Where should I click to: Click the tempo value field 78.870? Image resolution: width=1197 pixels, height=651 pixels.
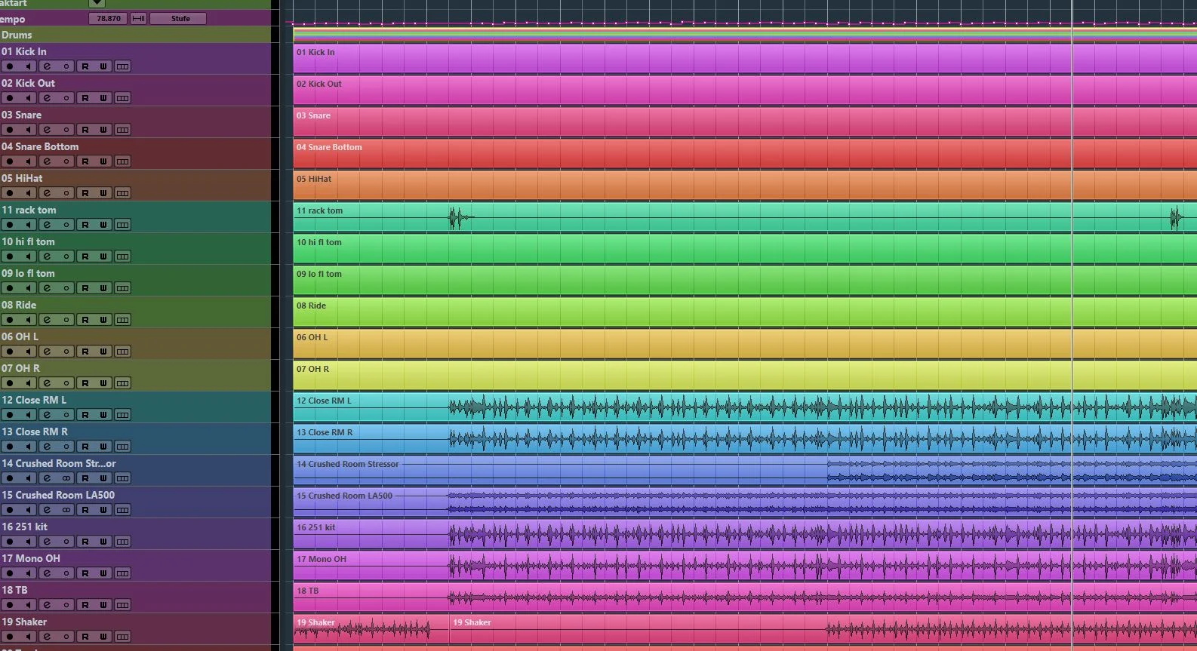pos(108,18)
